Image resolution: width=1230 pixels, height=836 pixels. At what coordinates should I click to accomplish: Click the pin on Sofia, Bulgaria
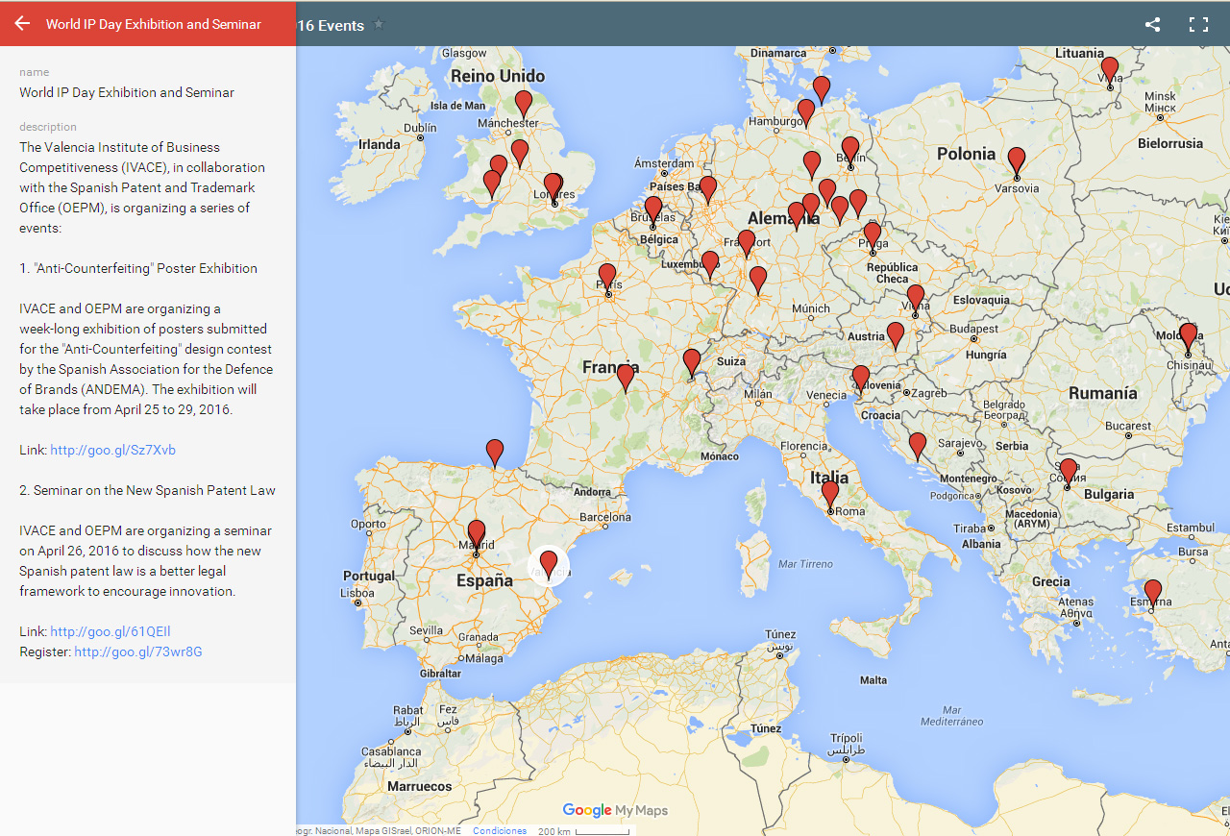(x=1068, y=472)
